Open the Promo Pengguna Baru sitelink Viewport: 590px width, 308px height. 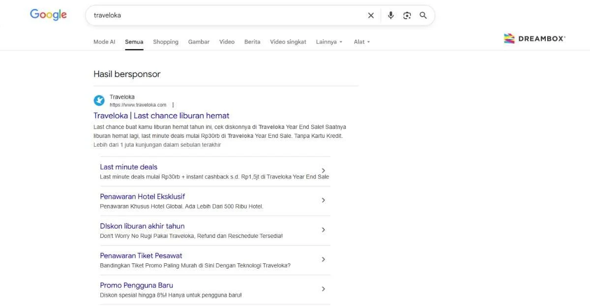click(137, 285)
